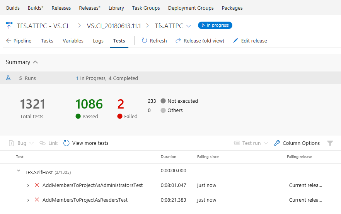The width and height of the screenshot is (341, 214).
Task: Collapse the TFS.SelfHost group
Action: (19, 171)
